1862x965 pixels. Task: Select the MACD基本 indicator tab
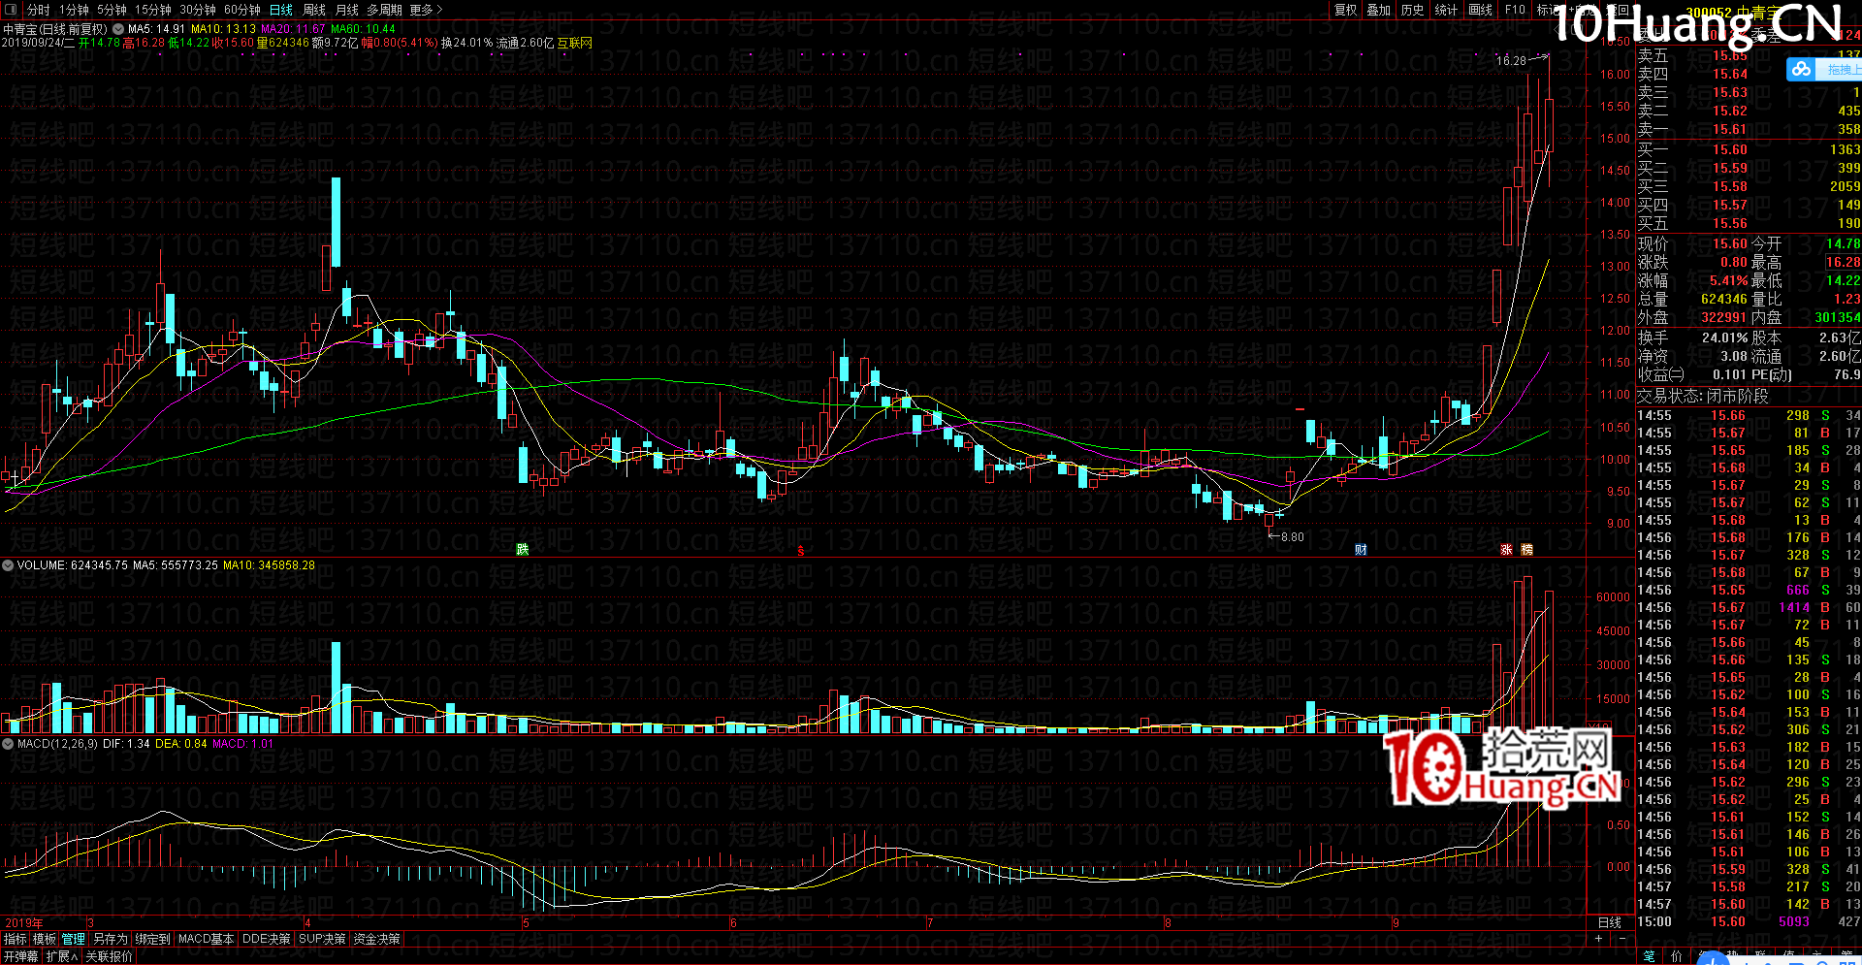click(x=206, y=939)
